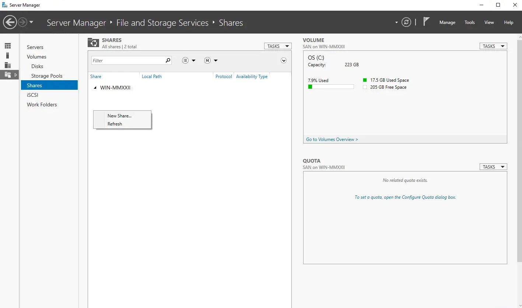Click into the Filter text field
The width and height of the screenshot is (522, 308).
click(127, 60)
